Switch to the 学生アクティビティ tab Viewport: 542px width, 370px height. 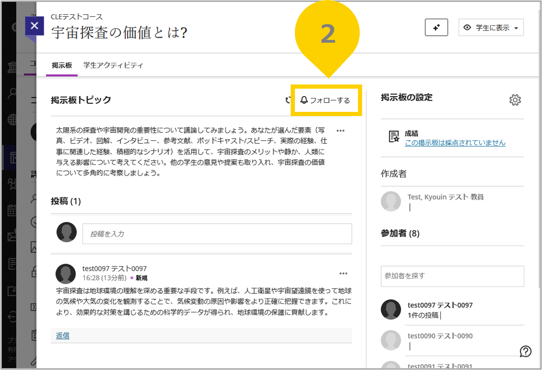(113, 65)
